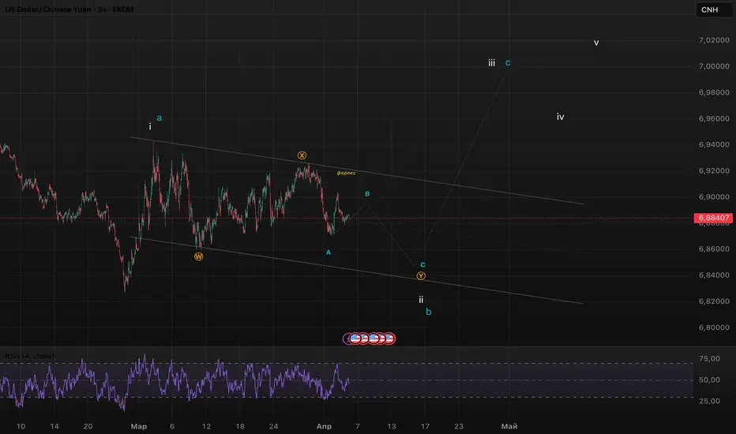Click the US Dollar/Chinese Yuan chart title
Viewport: 736px width, 434px height.
(69, 9)
